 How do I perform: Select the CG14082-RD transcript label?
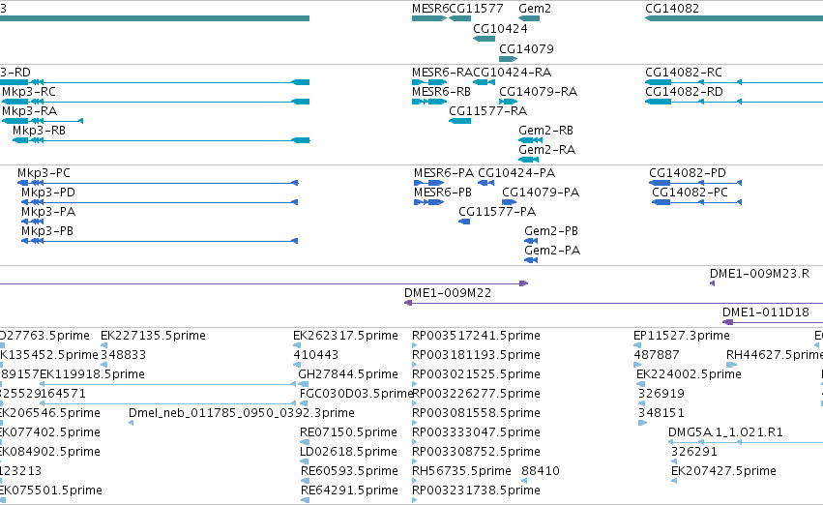pyautogui.click(x=685, y=91)
